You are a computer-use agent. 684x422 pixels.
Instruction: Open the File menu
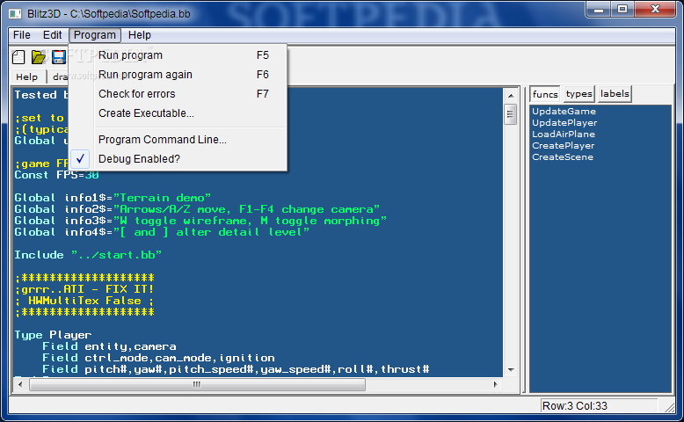22,35
